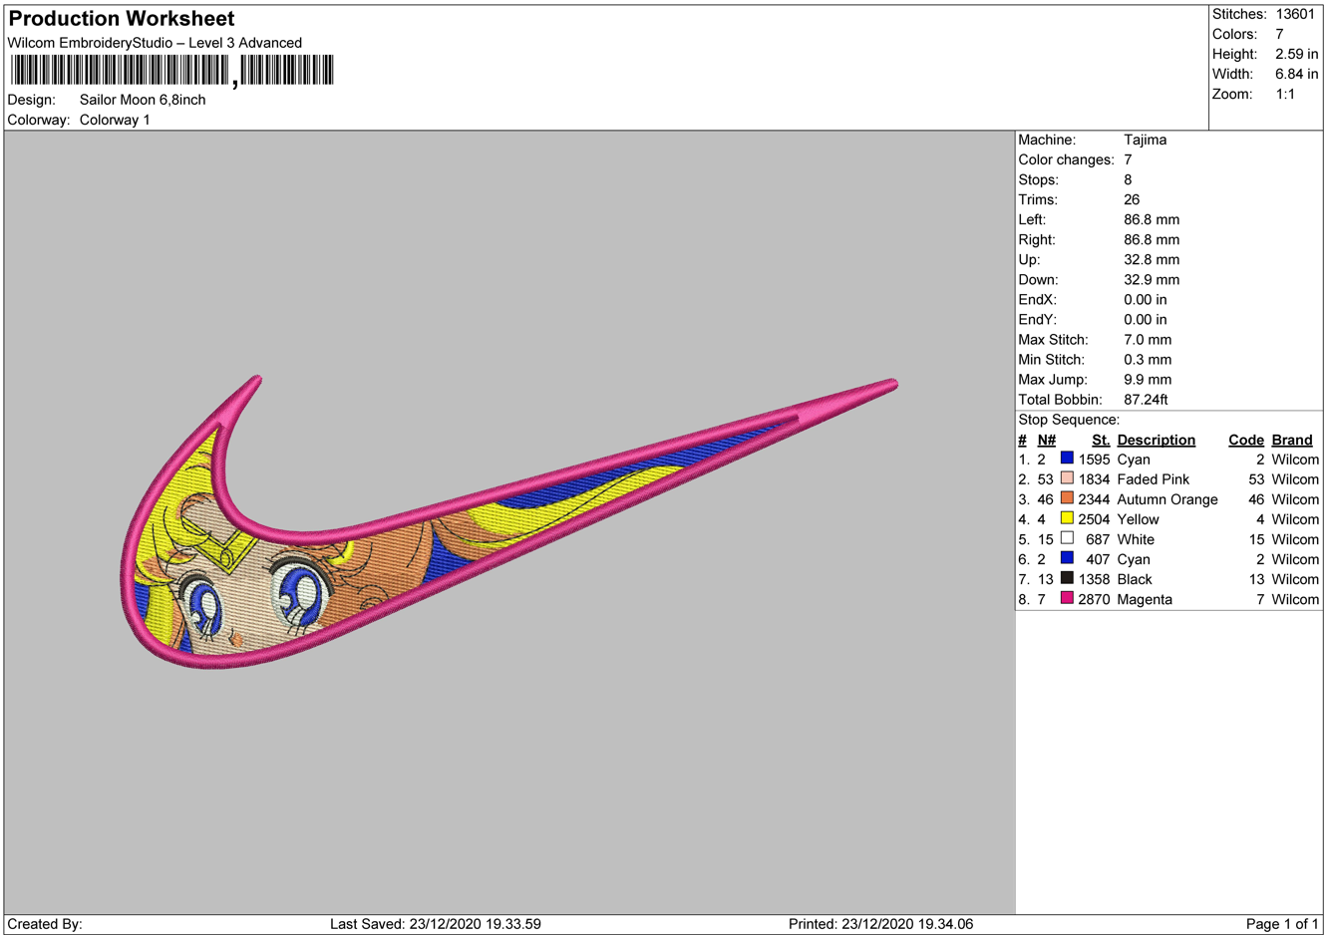Viewport: 1326px width, 935px height.
Task: Pick the White thread swatch
Action: 1067,538
